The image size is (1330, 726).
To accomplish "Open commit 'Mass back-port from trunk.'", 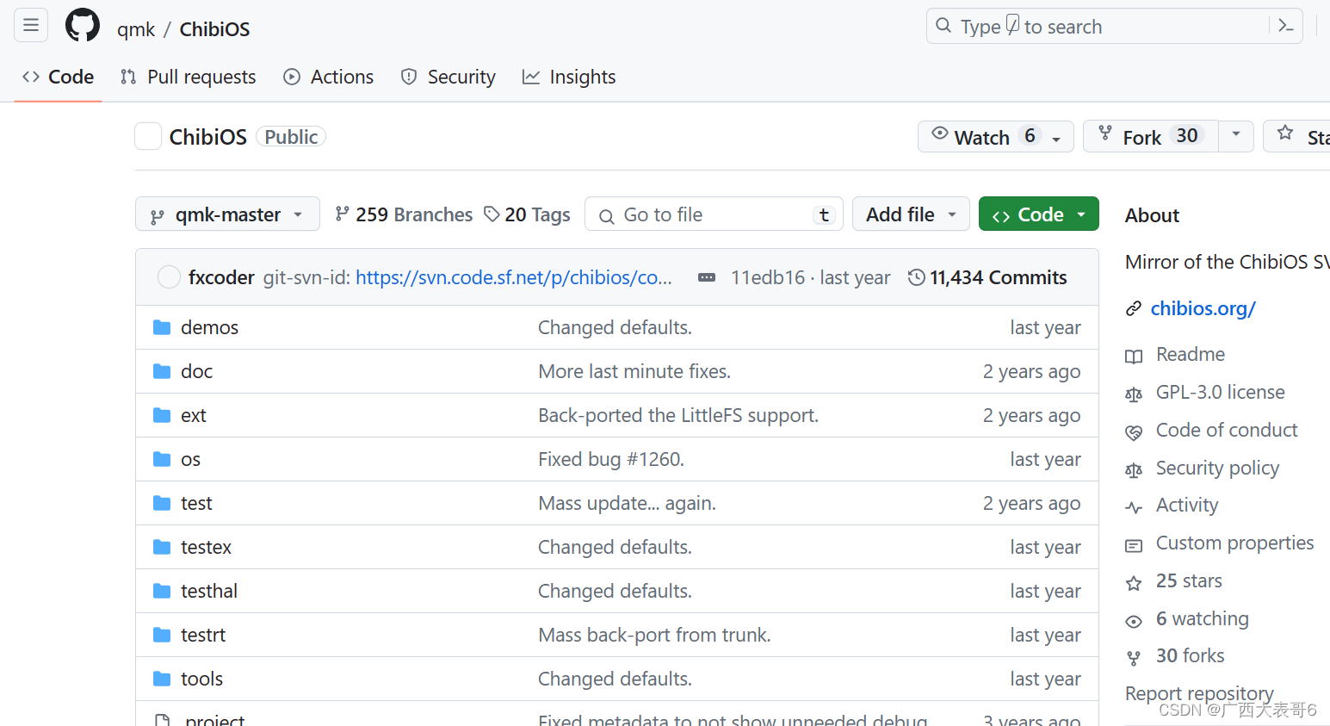I will coord(654,635).
